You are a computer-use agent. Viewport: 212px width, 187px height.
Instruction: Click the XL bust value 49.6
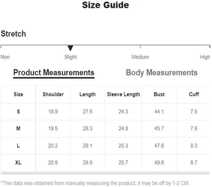pos(159,162)
